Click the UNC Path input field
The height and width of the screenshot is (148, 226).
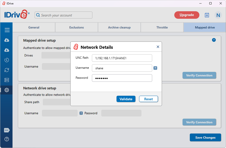pyautogui.click(x=122, y=58)
